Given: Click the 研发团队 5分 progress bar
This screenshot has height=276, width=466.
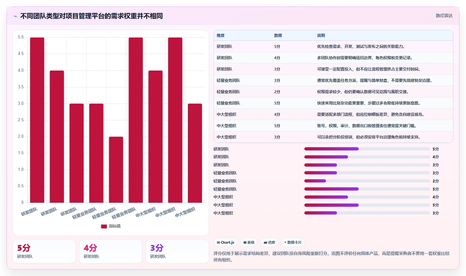Looking at the screenshot, I should coord(367,149).
